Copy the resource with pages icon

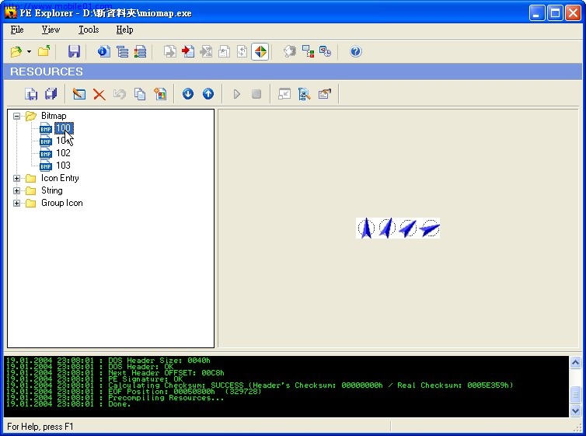(140, 94)
